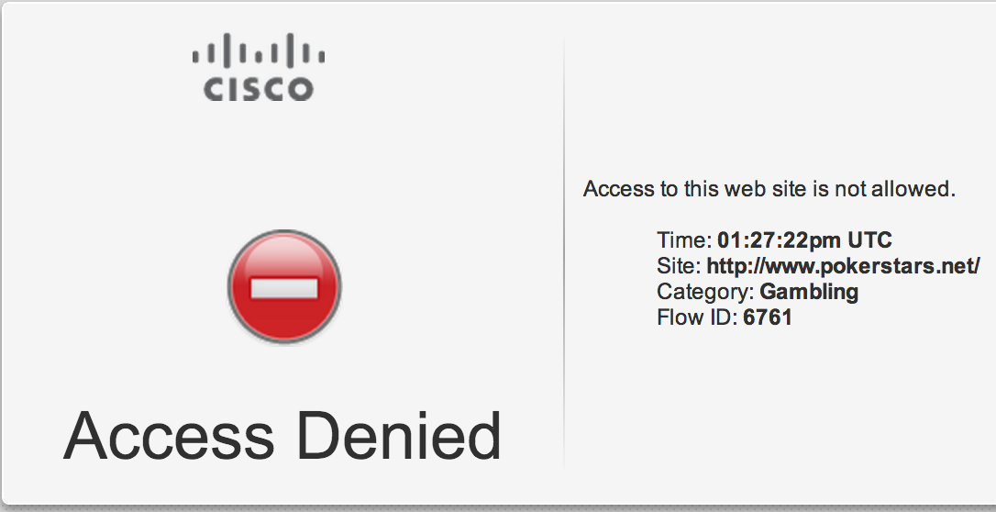Click the CISCO wordmark text
996x512 pixels.
[x=259, y=89]
